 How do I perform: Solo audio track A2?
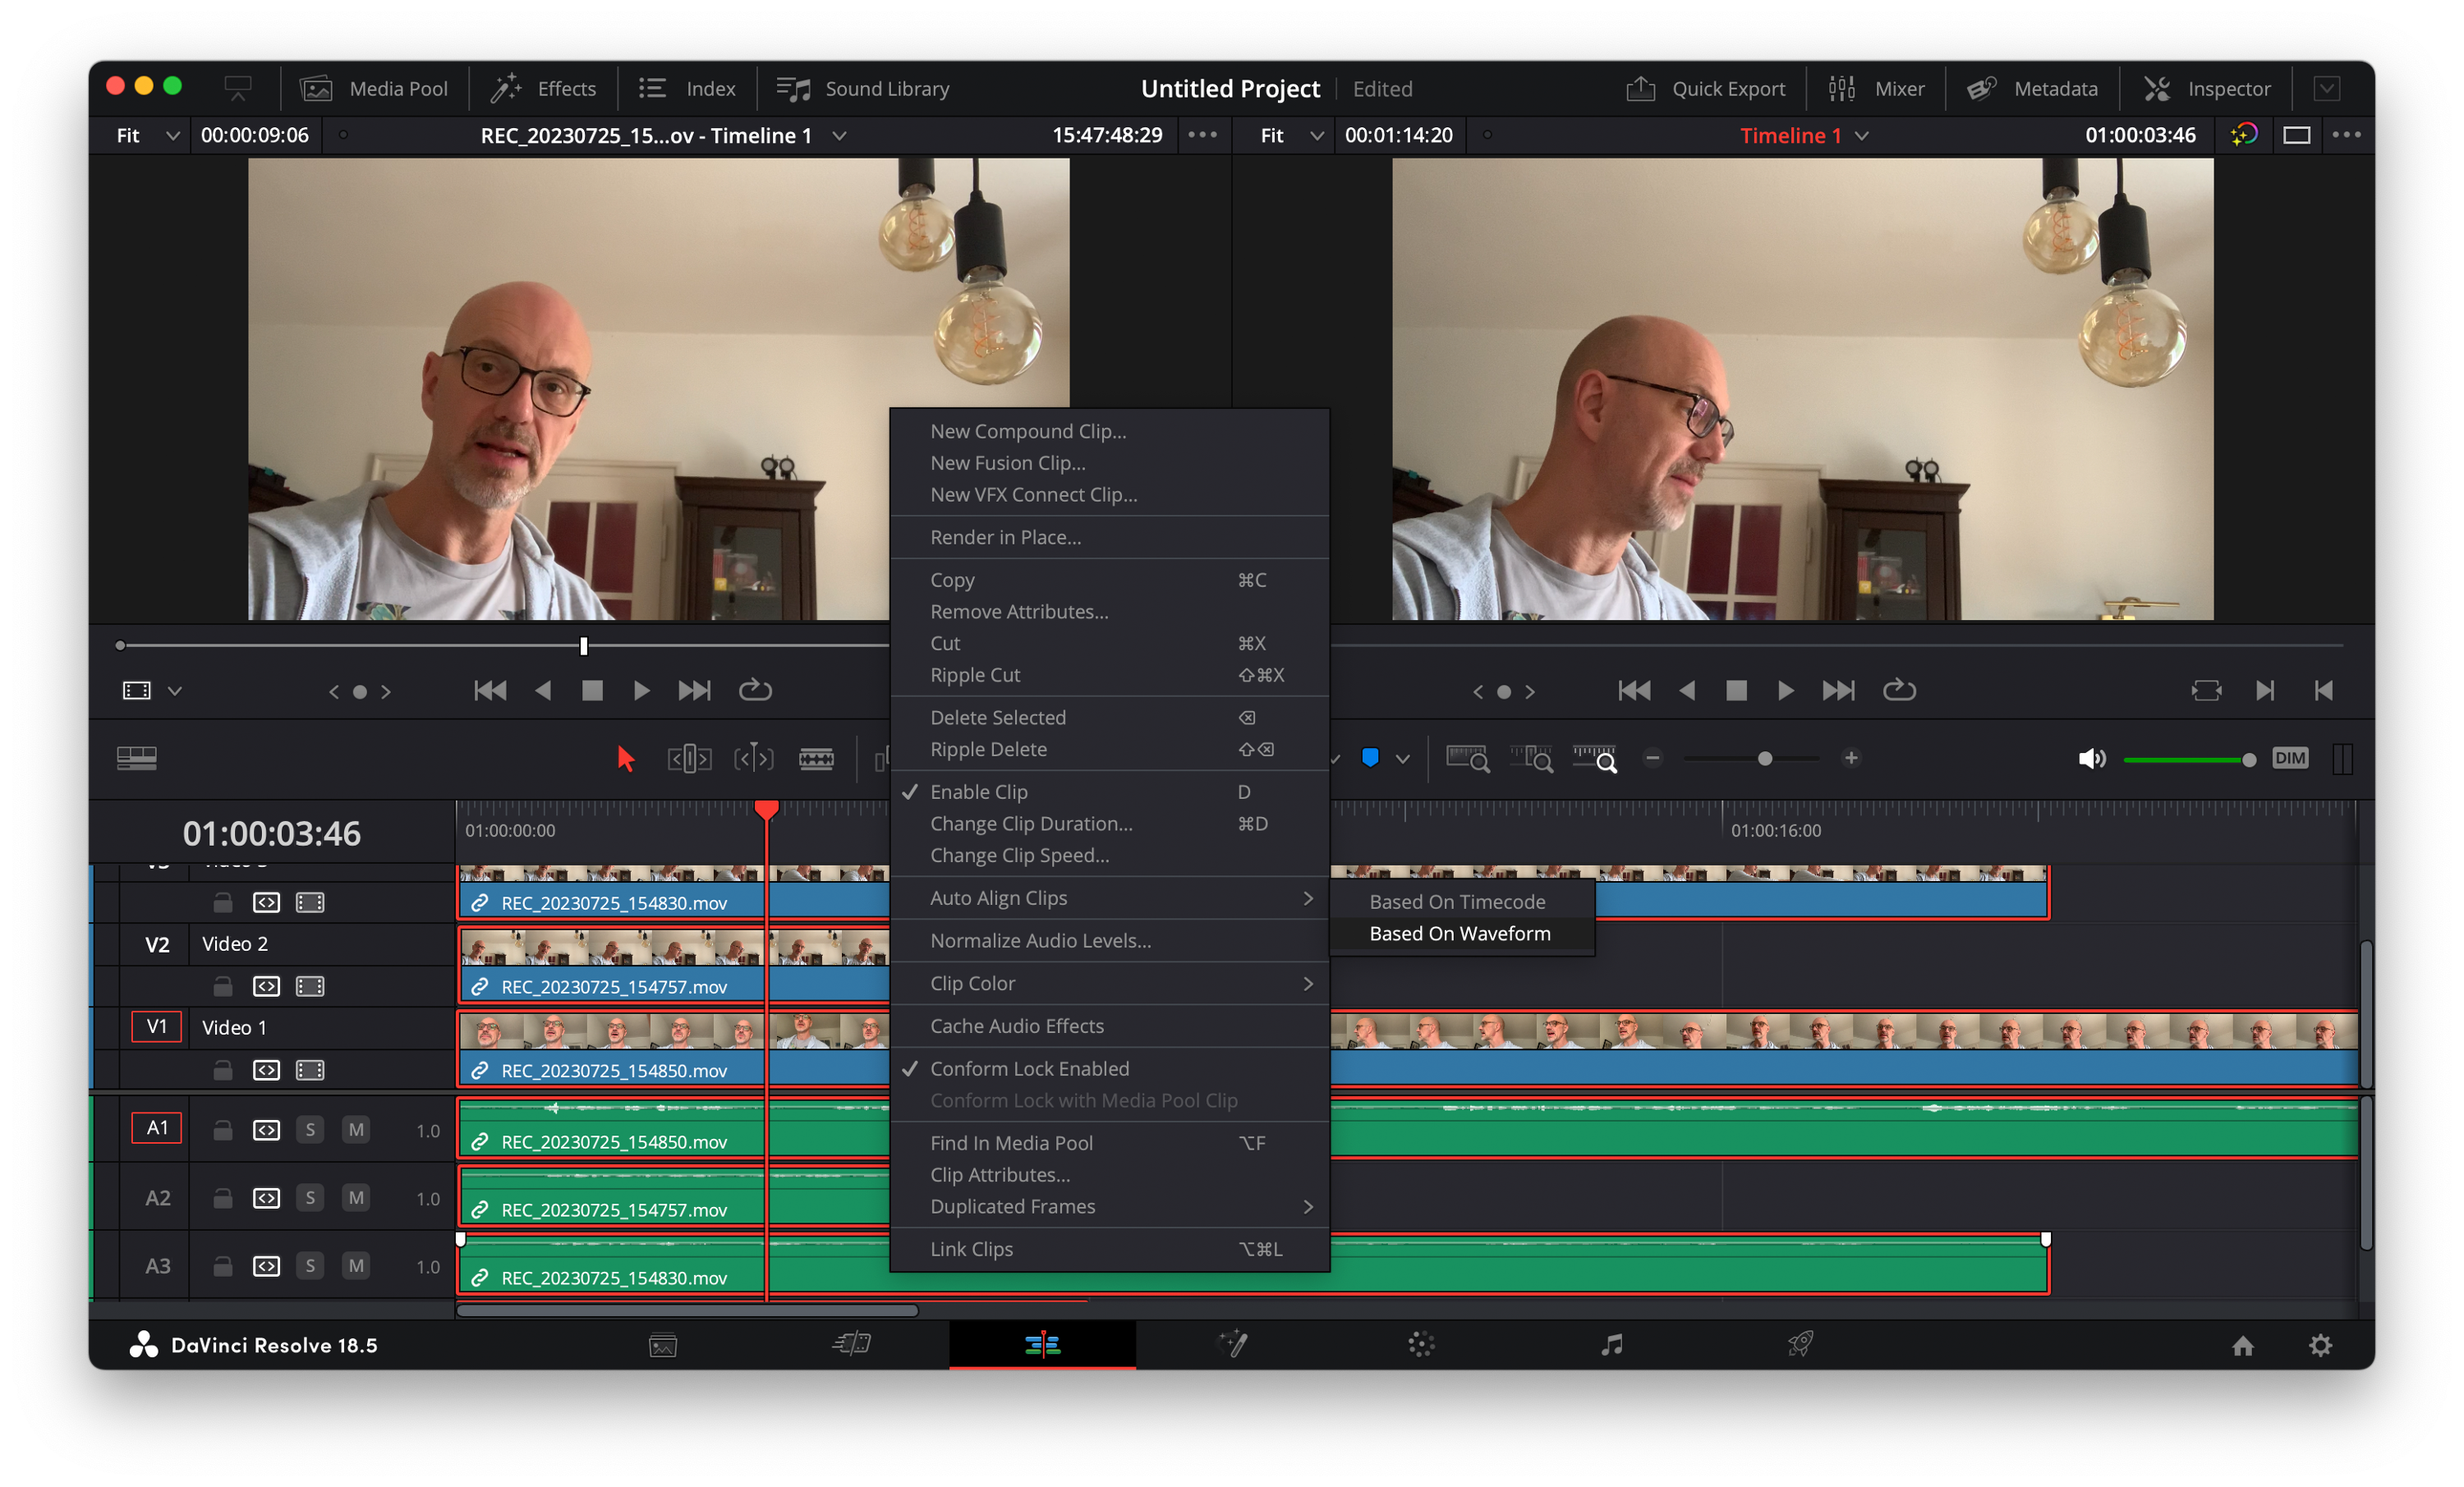click(310, 1198)
